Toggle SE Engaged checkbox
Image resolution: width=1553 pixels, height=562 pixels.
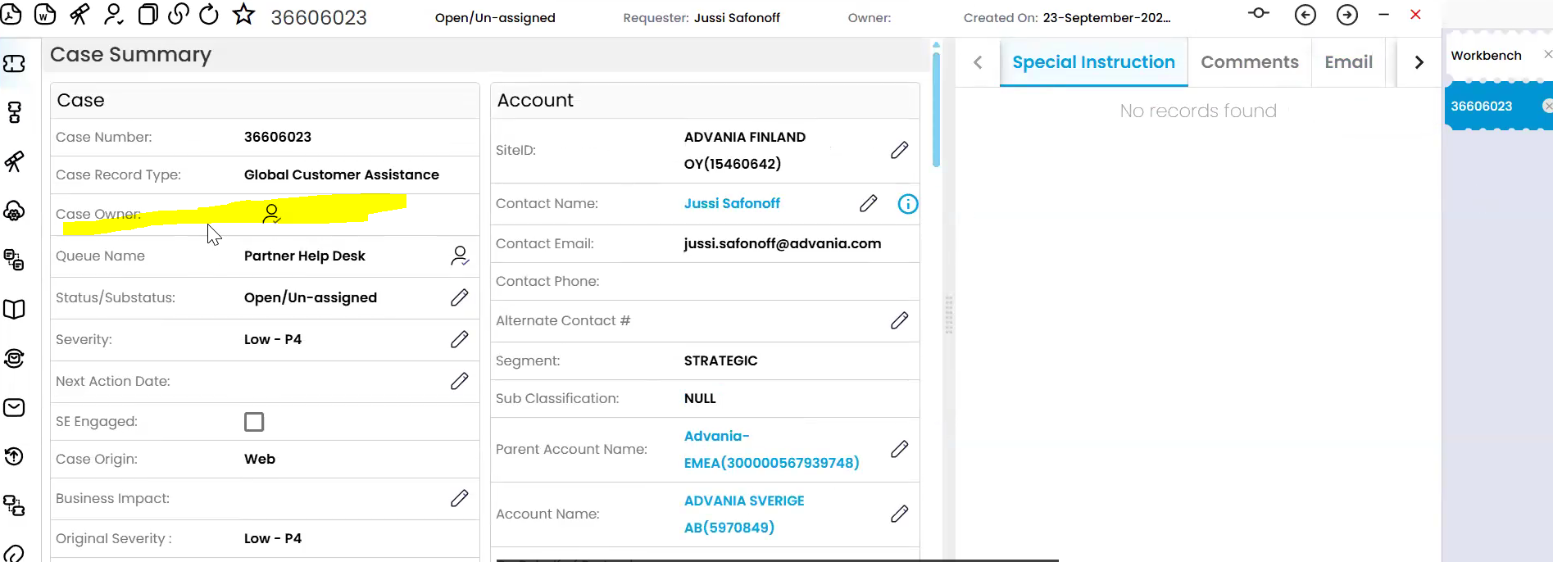point(254,422)
